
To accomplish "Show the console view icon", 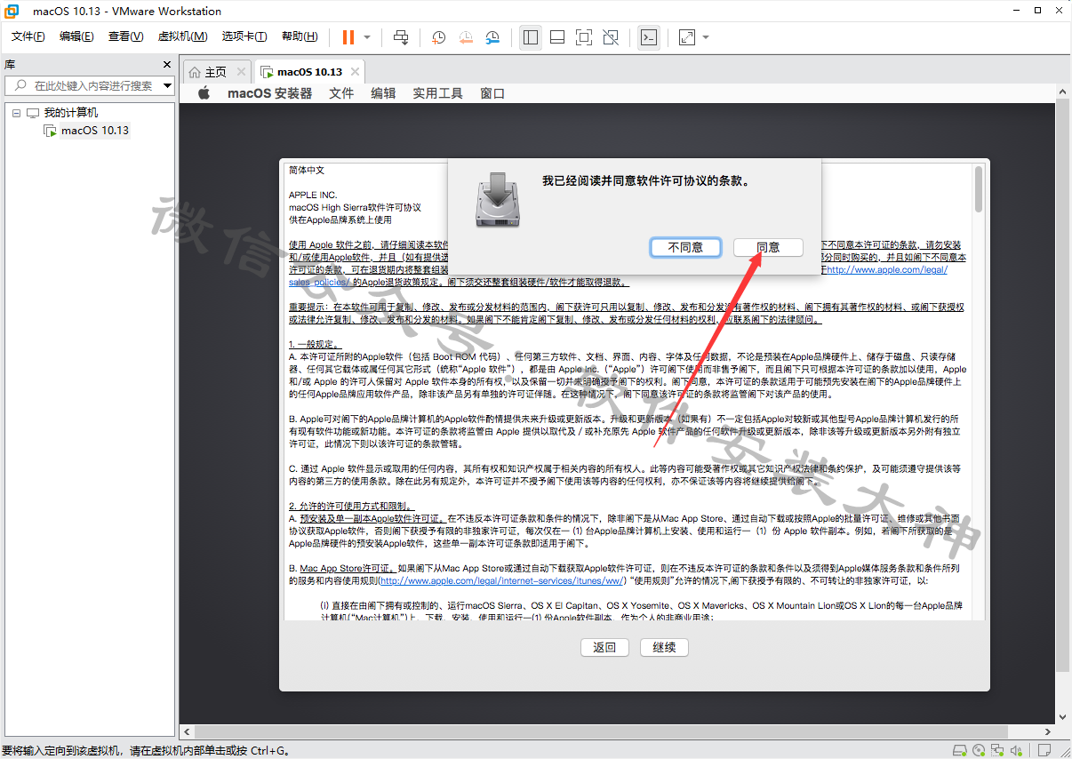I will [x=649, y=37].
